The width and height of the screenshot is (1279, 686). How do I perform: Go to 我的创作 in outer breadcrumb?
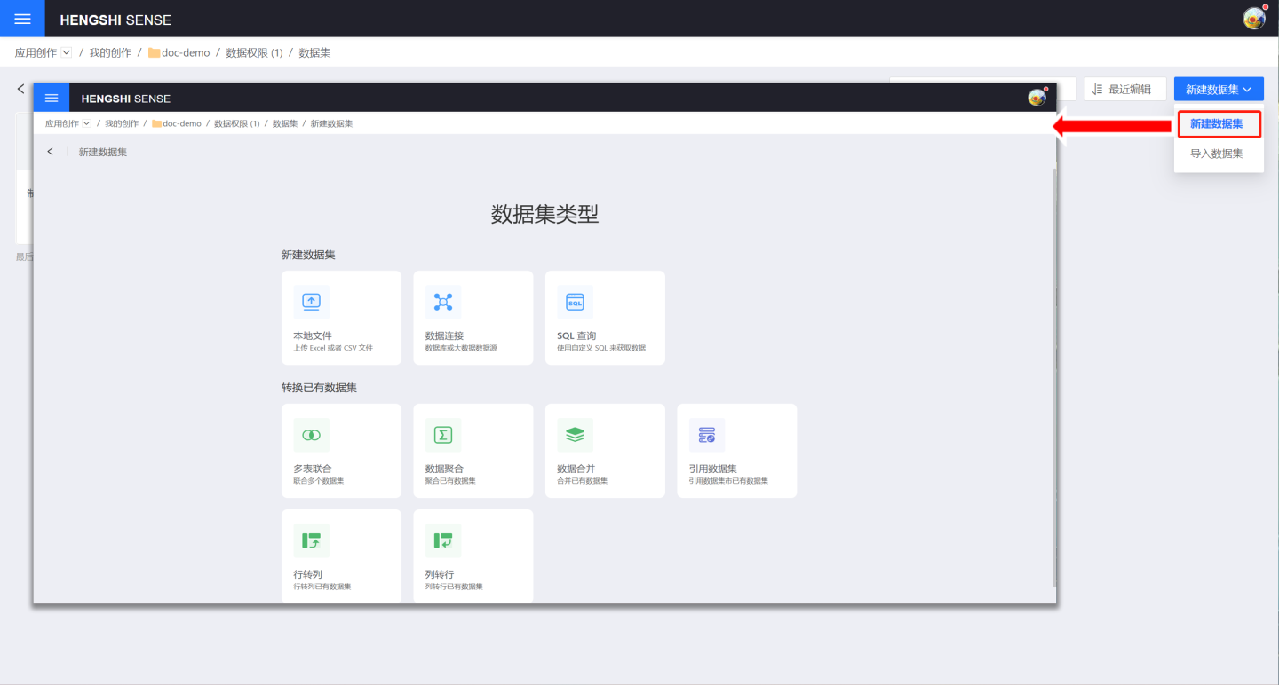click(x=110, y=53)
